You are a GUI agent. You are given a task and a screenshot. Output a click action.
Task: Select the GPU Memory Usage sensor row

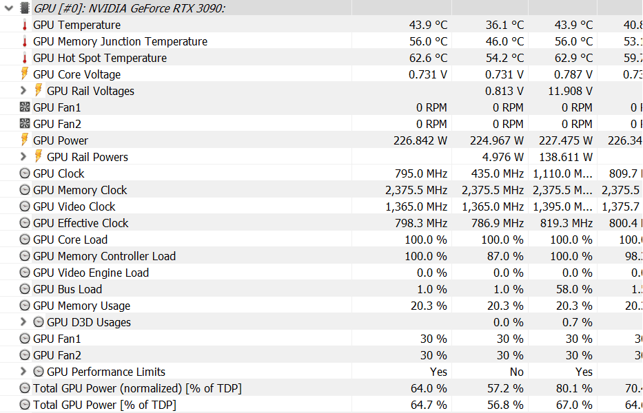coord(81,306)
